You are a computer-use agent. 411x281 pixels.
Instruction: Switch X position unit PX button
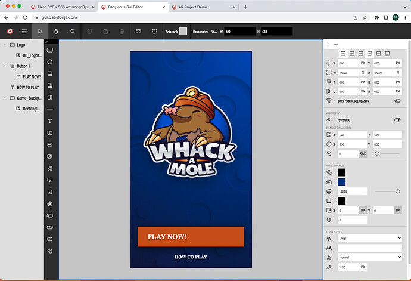tap(363, 63)
